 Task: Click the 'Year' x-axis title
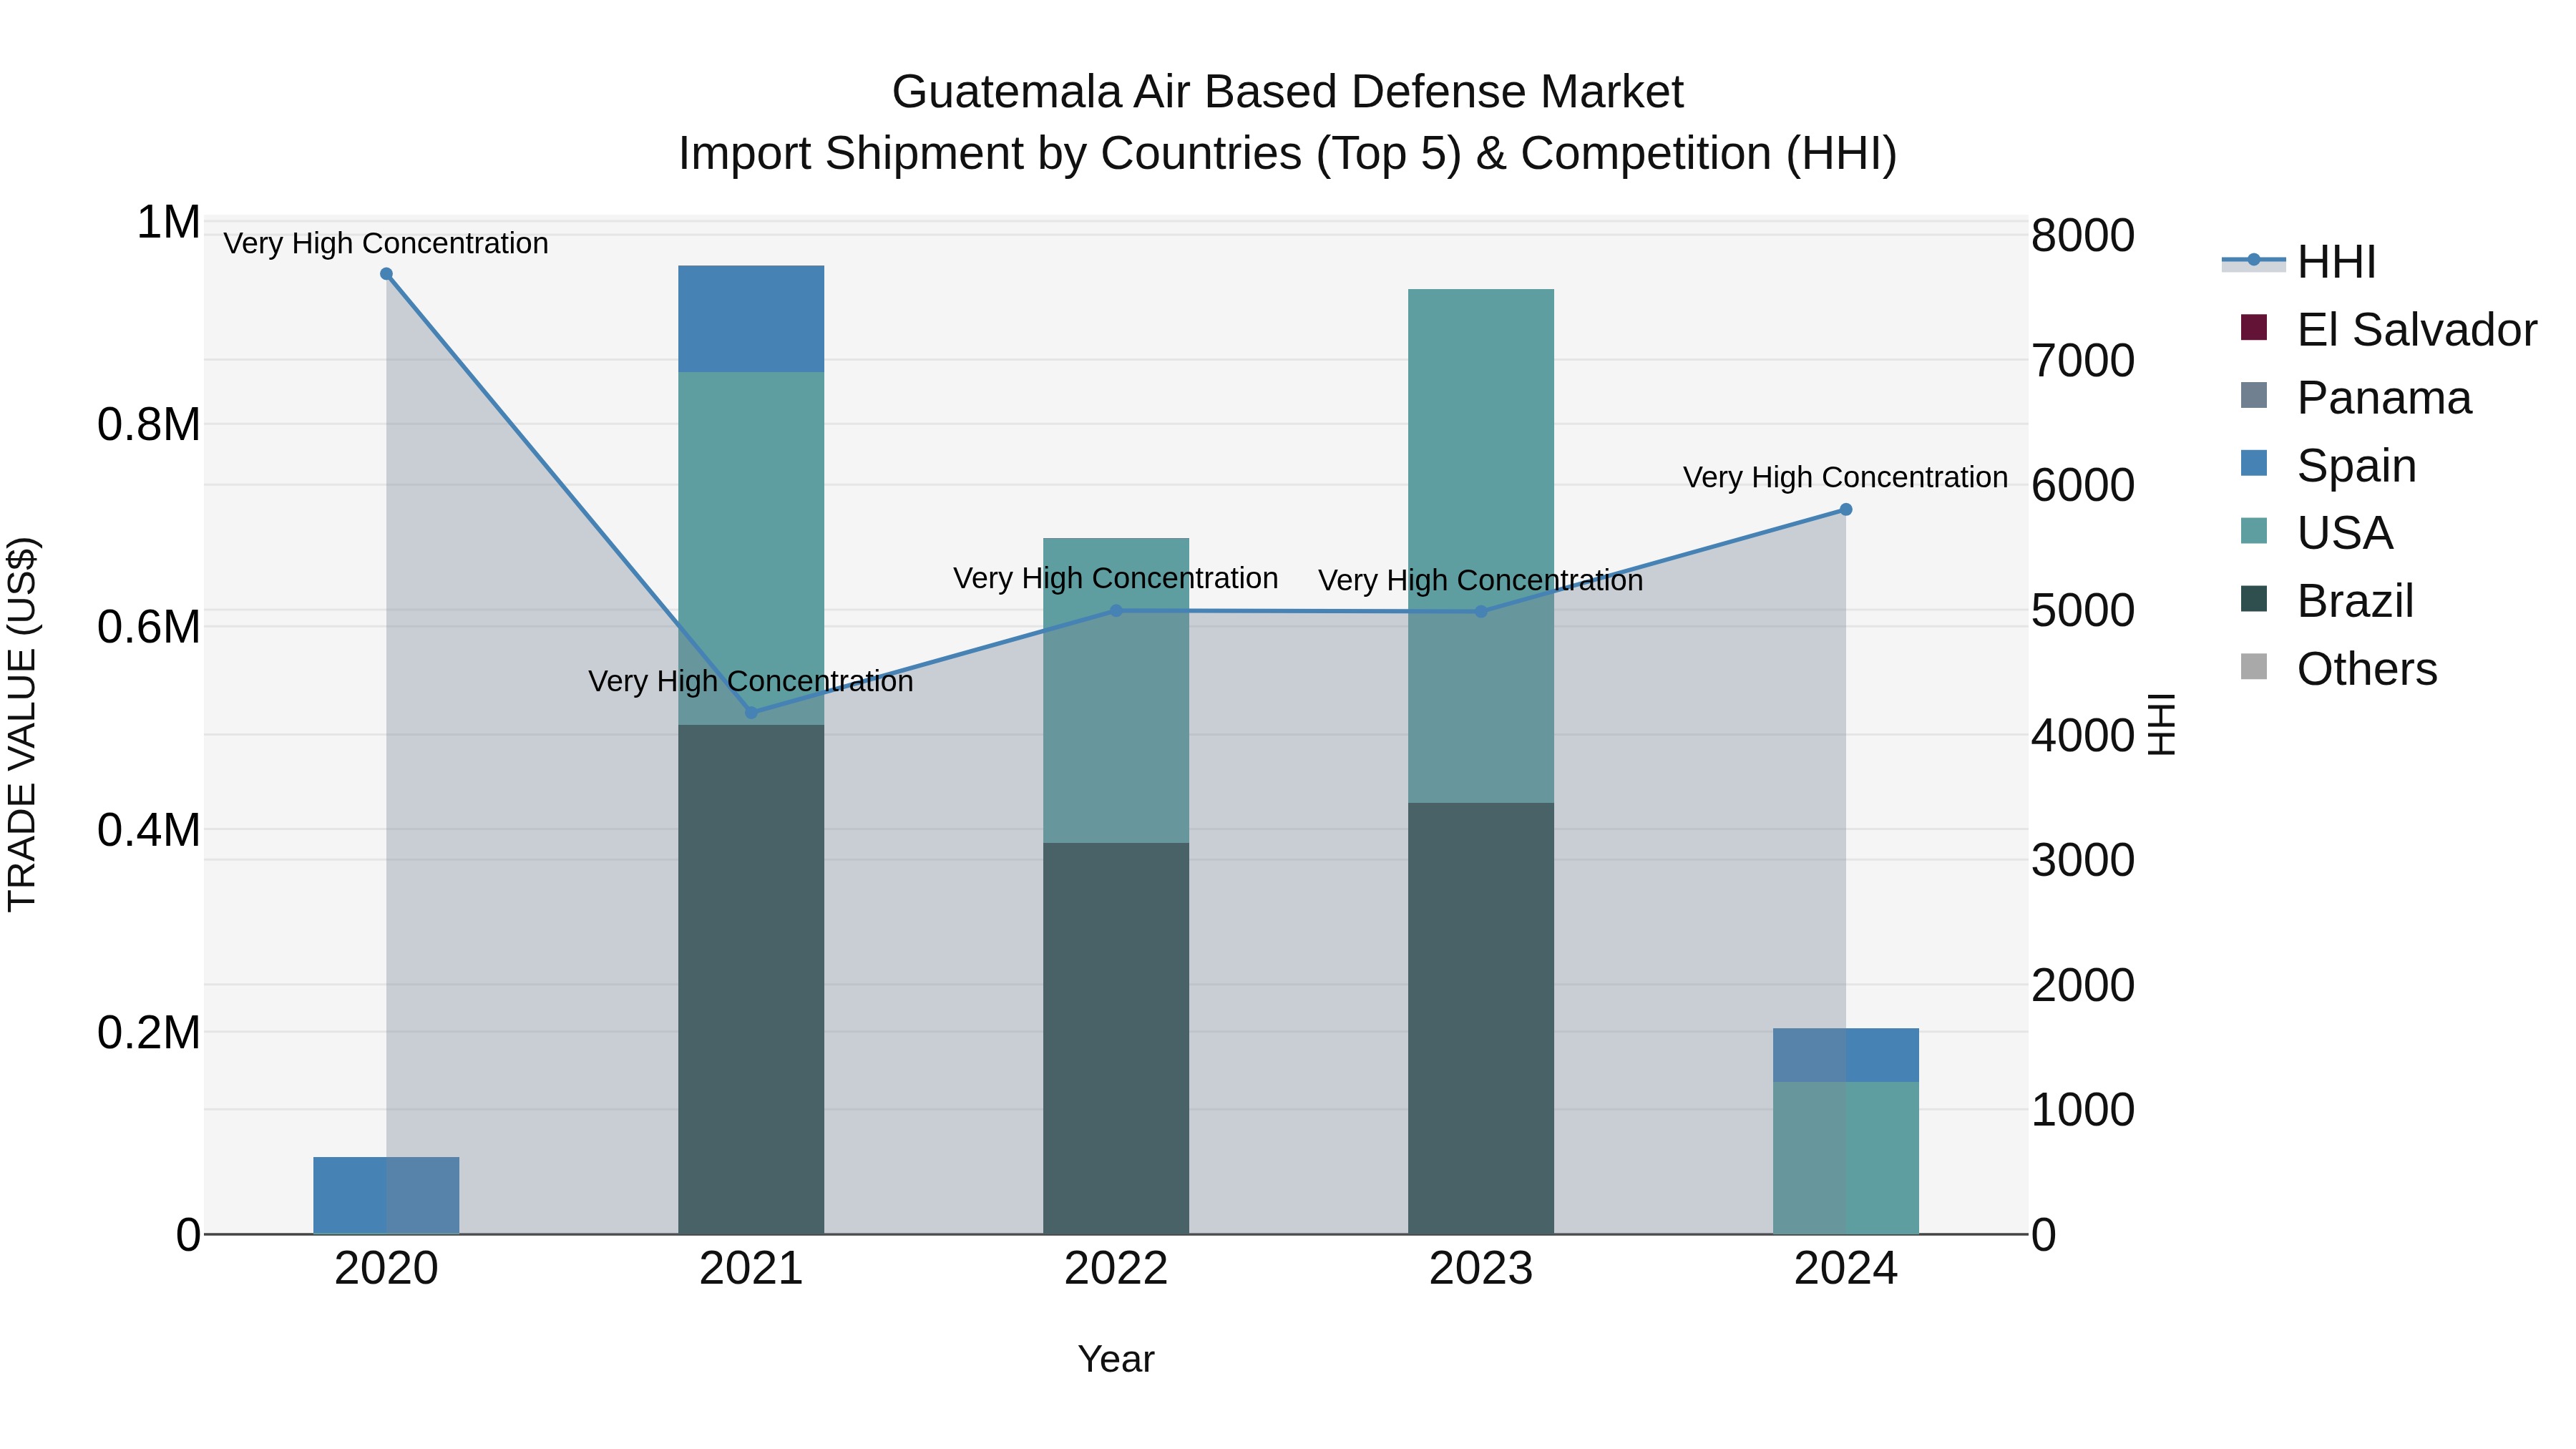1116,1359
